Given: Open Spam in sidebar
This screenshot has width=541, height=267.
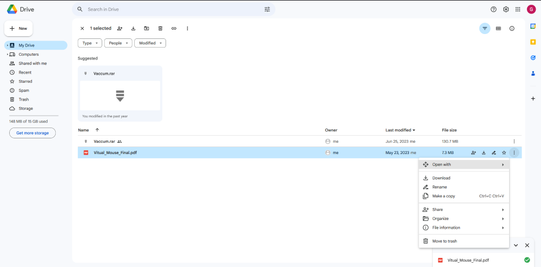Looking at the screenshot, I should 36,90.
